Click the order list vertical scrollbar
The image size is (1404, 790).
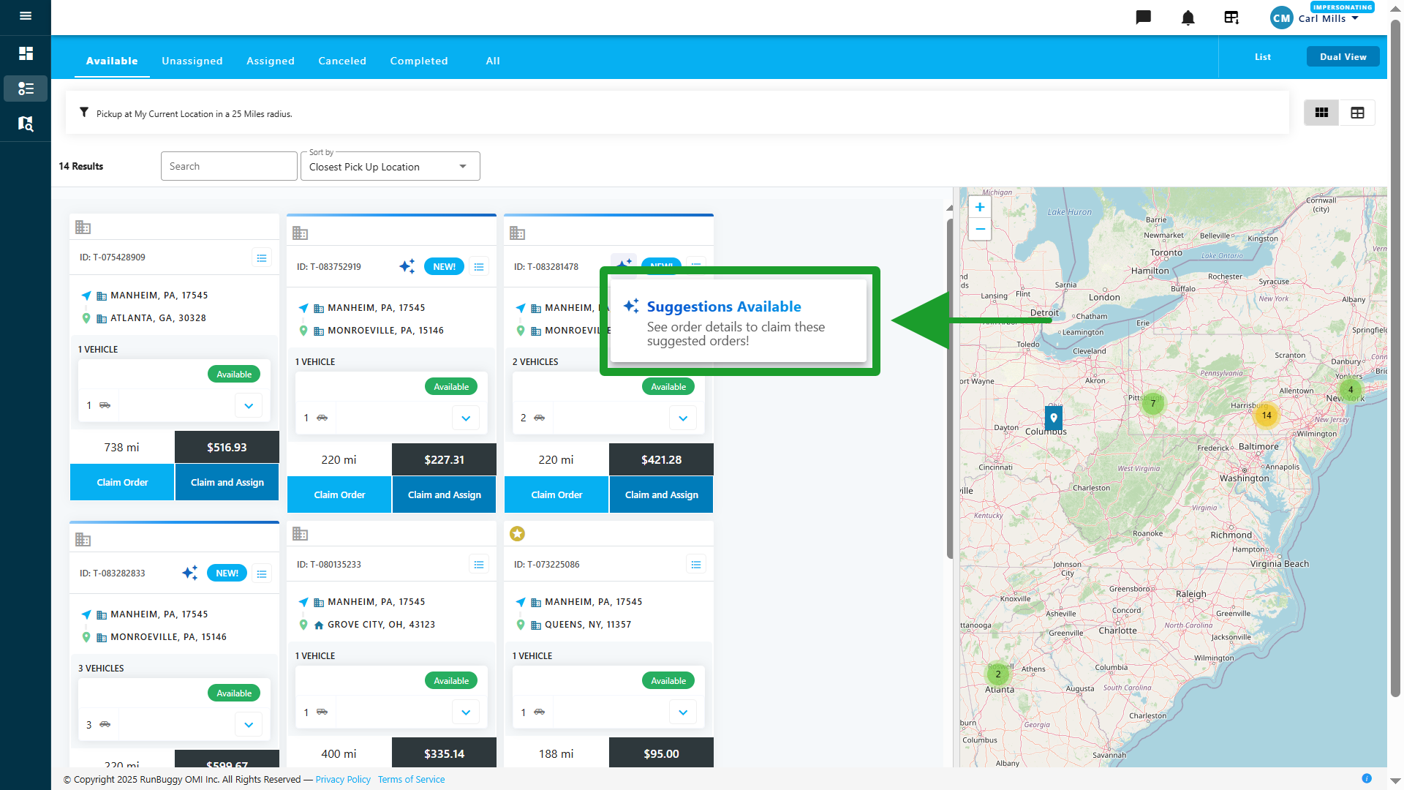(950, 388)
